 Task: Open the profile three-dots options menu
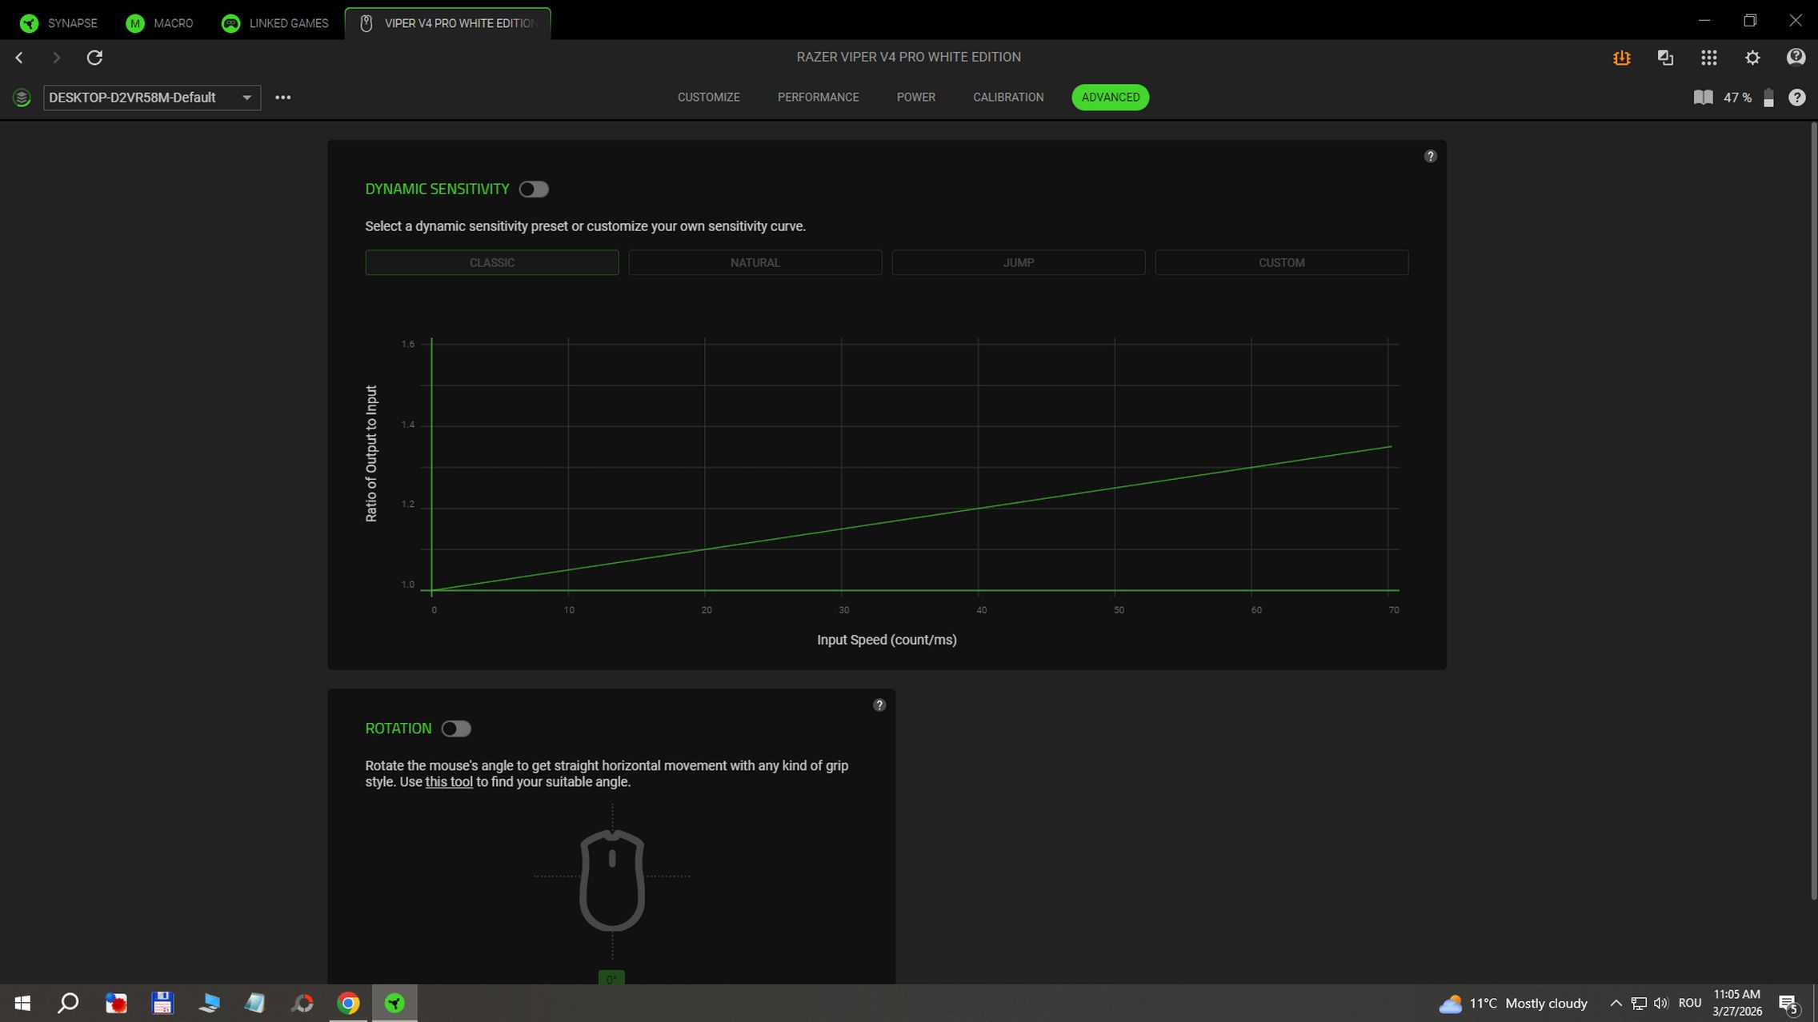tap(282, 98)
